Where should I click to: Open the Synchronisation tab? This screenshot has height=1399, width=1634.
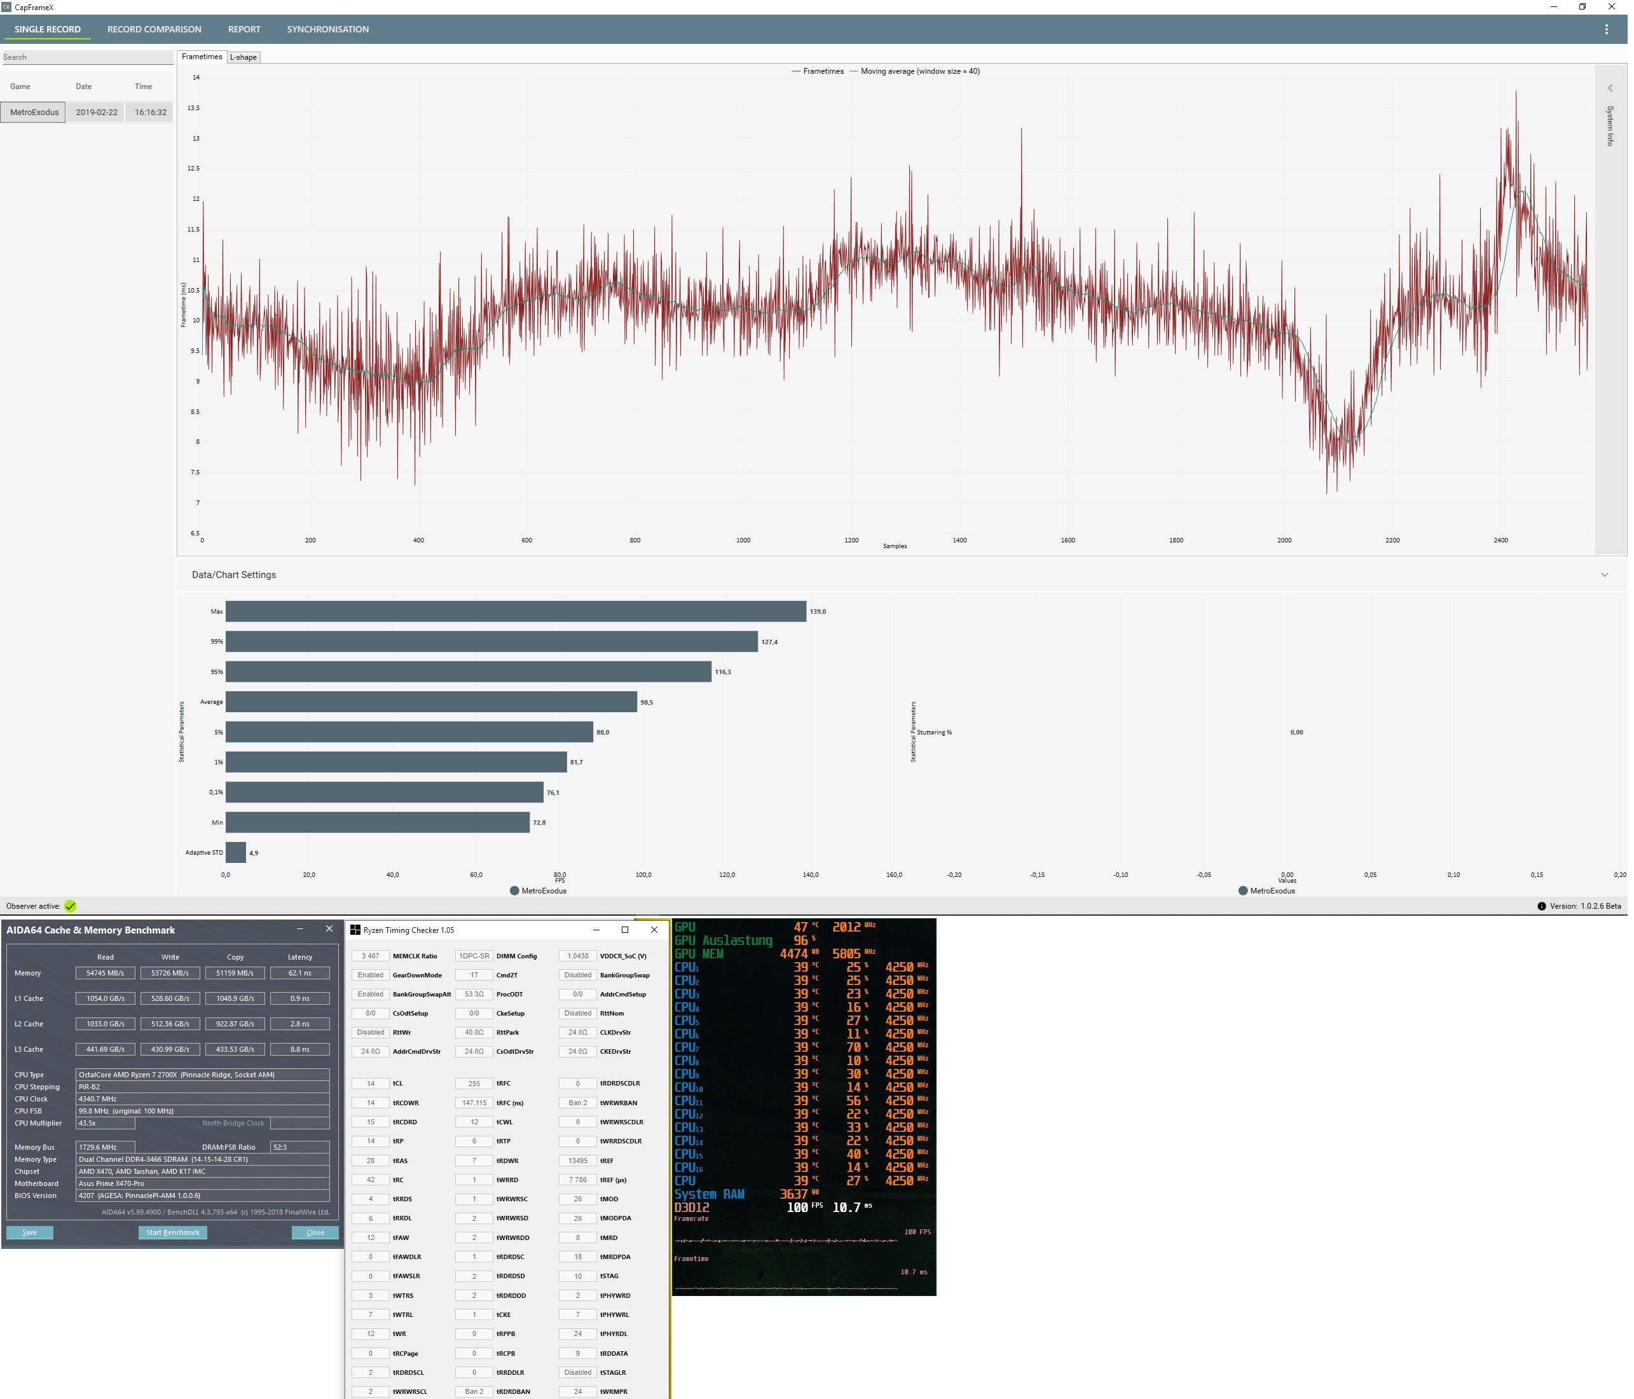coord(327,29)
